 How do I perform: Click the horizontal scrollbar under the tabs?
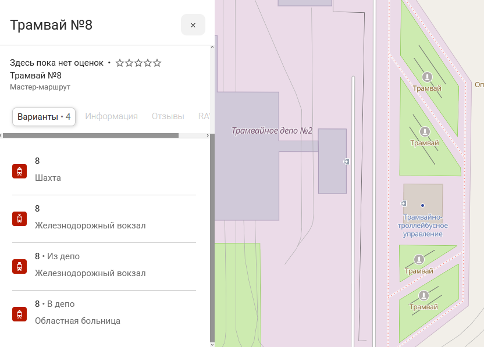[x=90, y=135]
